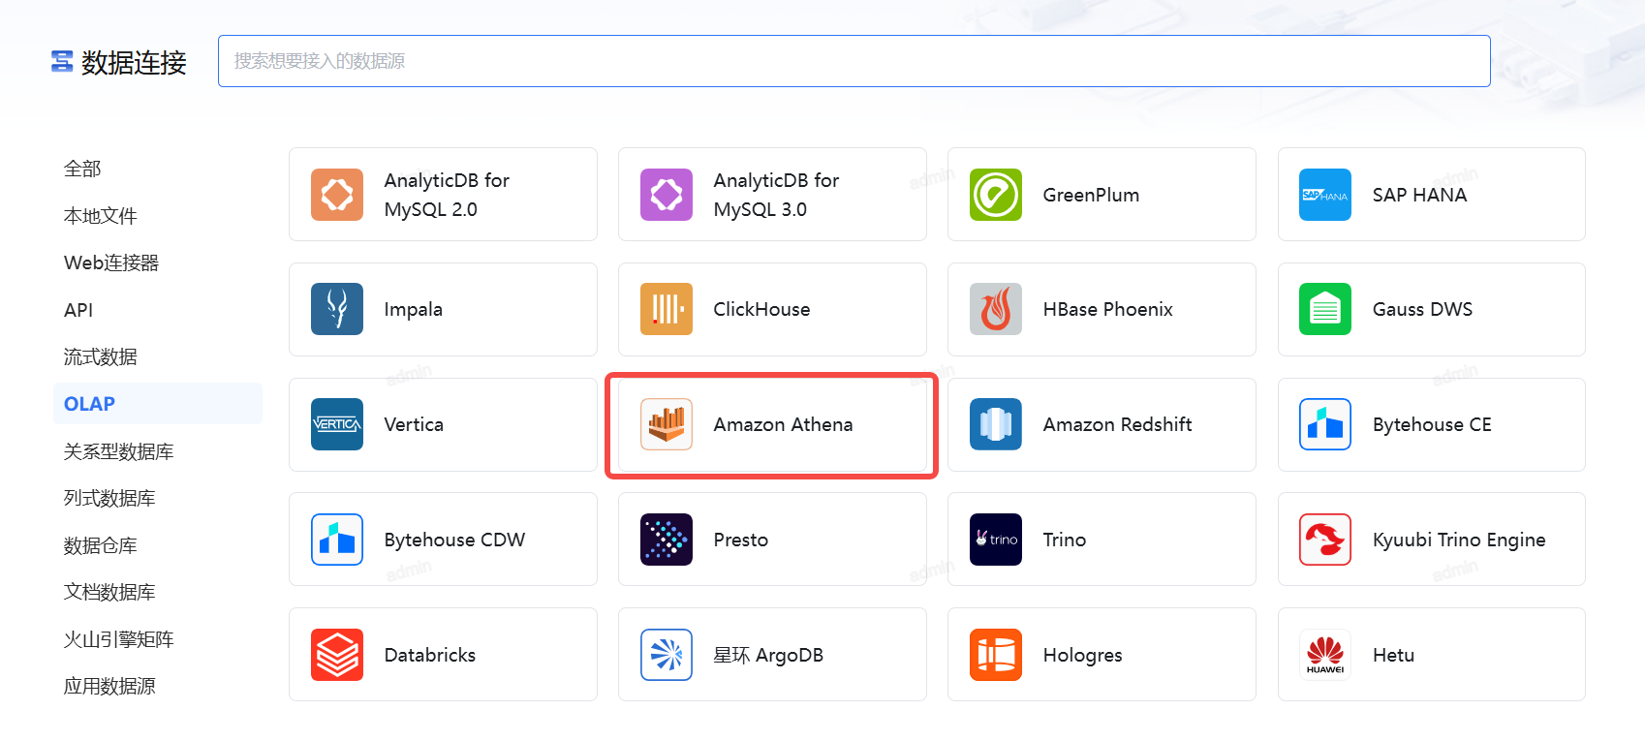Click the Amazon Athena icon

(667, 424)
